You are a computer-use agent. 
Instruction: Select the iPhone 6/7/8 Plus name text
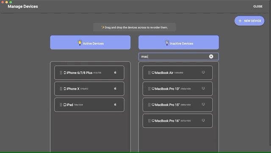[x=79, y=73]
